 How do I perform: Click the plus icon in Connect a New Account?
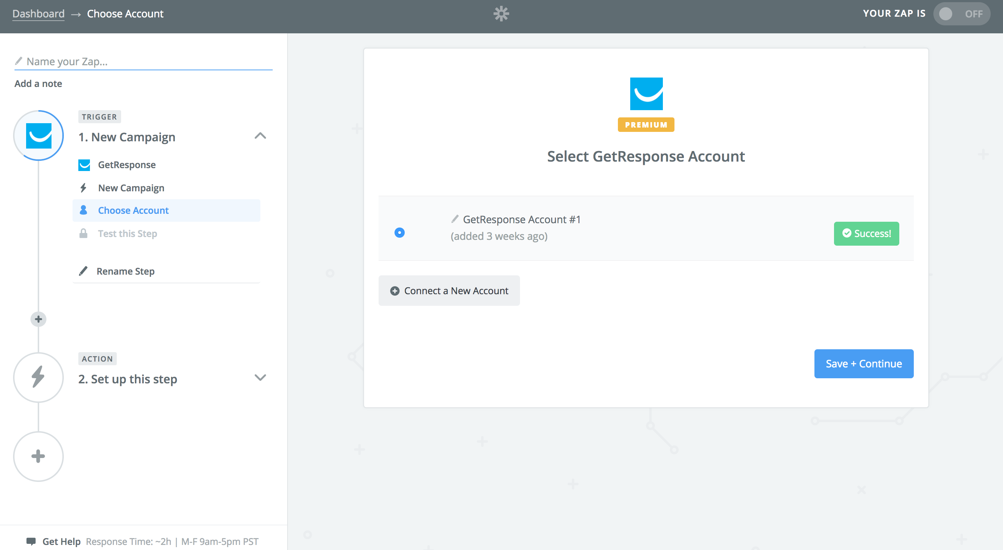395,291
